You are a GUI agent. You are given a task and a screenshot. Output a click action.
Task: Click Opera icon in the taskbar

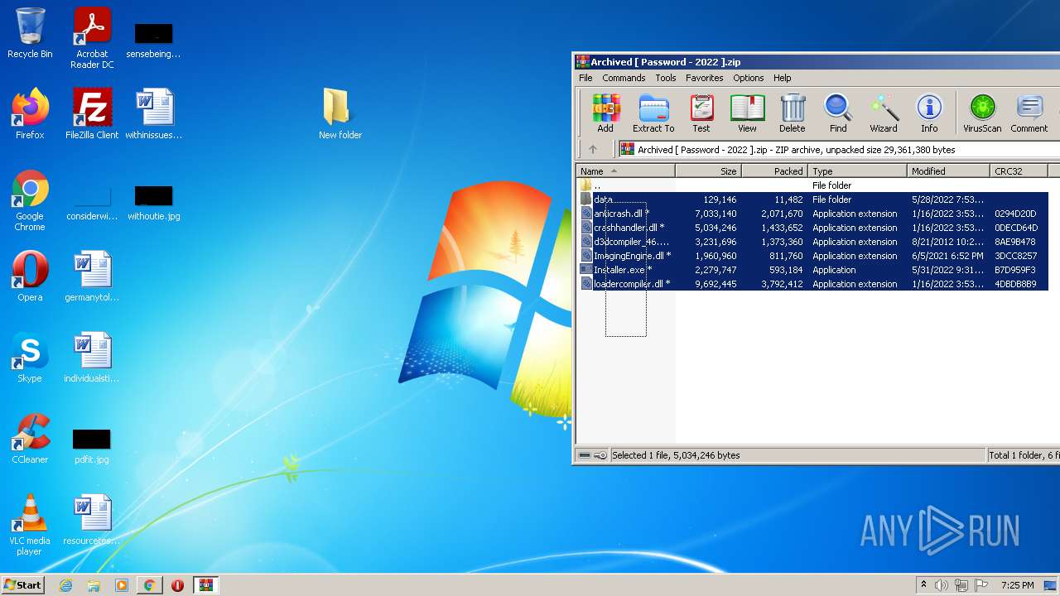coord(177,585)
